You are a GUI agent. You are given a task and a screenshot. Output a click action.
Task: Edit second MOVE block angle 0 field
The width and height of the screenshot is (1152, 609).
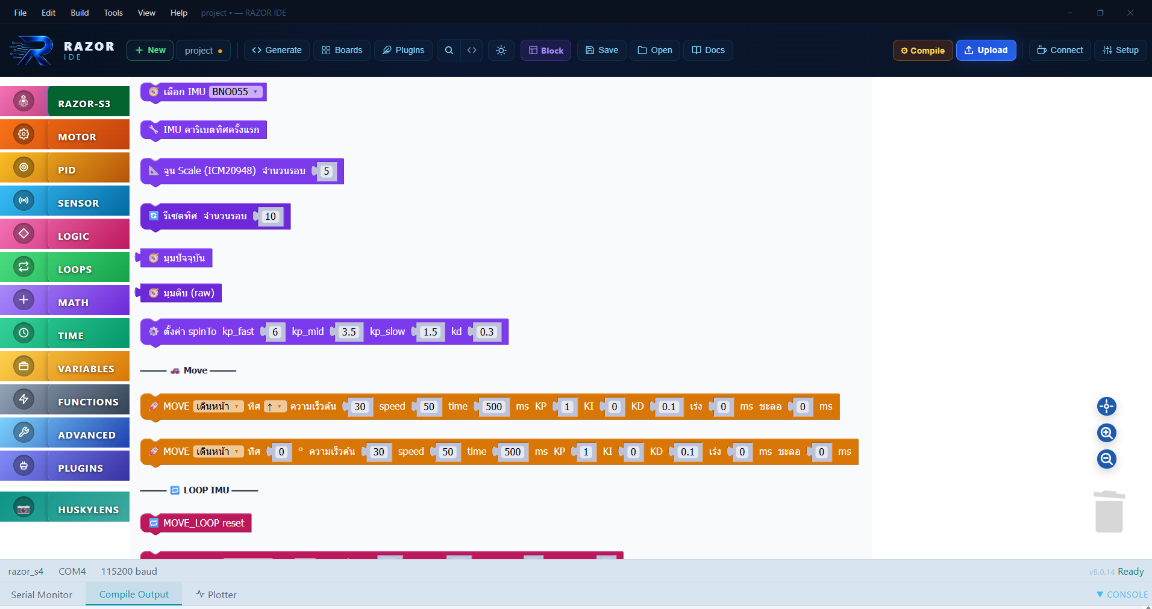(x=281, y=452)
